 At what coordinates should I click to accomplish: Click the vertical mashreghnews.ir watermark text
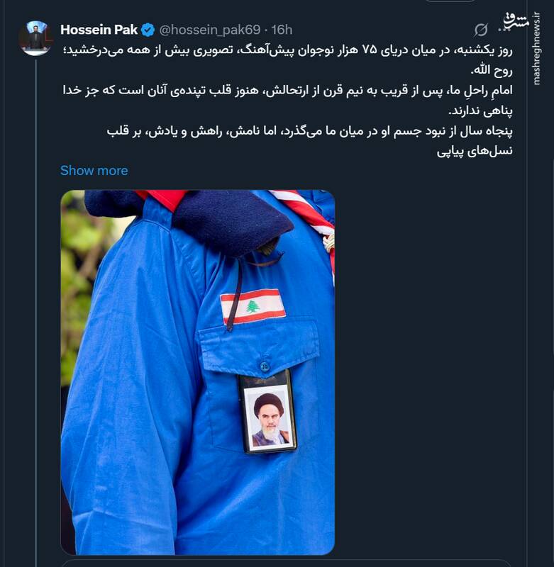pos(537,49)
